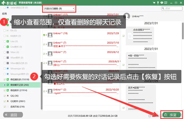Tick the Line (0) checkbox
This screenshot has height=119, width=184.
pos(5,41)
